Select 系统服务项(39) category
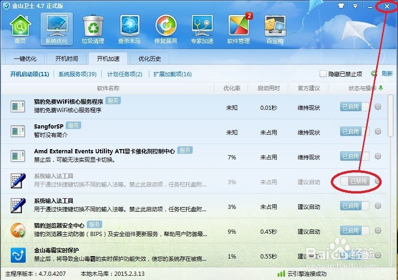The width and height of the screenshot is (398, 280). 77,74
